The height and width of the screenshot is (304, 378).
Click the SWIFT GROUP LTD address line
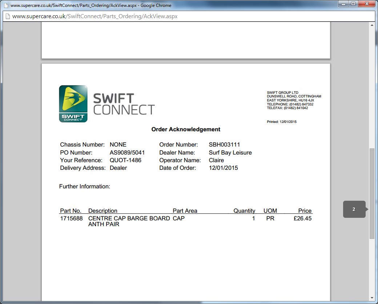coord(282,93)
